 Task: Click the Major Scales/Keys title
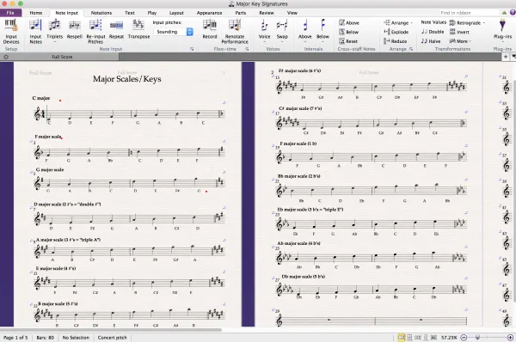tap(127, 79)
